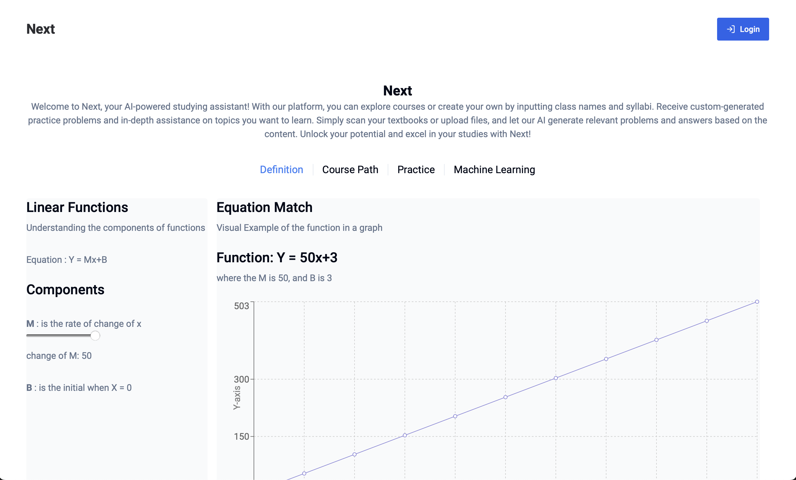Click the login arrow icon

pos(731,29)
